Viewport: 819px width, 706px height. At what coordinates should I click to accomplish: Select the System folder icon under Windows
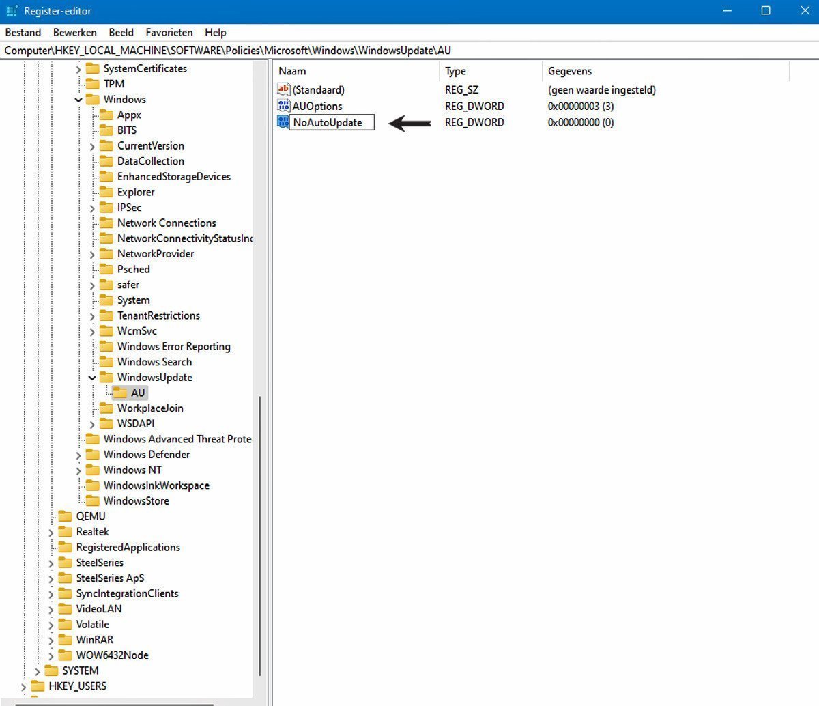(106, 300)
